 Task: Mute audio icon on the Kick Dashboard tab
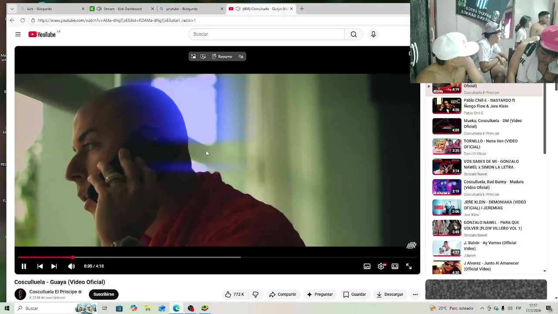click(99, 9)
